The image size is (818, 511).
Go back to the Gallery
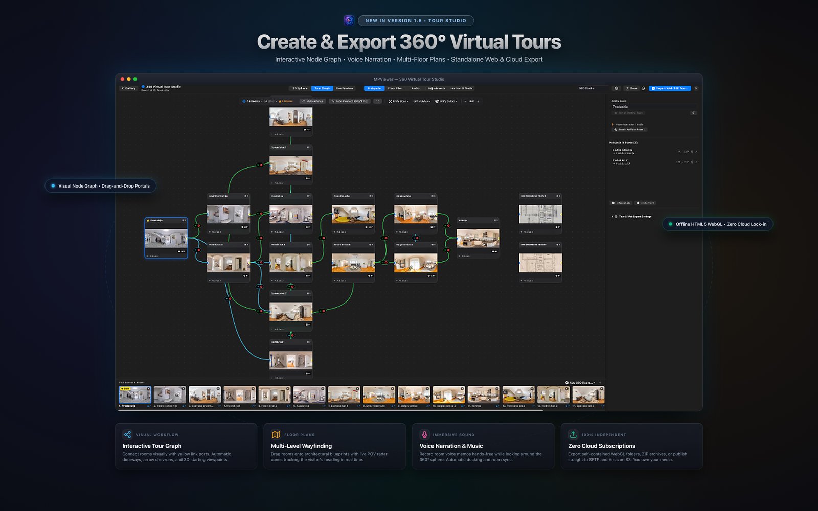point(128,88)
